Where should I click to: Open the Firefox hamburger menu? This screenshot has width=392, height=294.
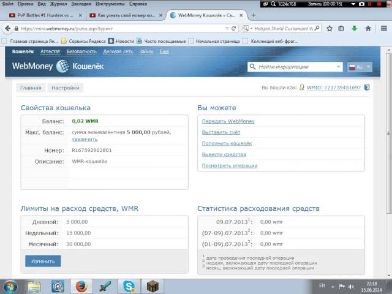[384, 29]
